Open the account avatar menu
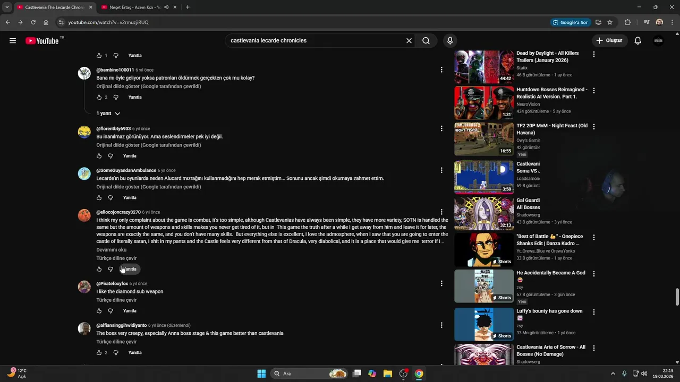Image resolution: width=680 pixels, height=382 pixels. click(x=658, y=41)
